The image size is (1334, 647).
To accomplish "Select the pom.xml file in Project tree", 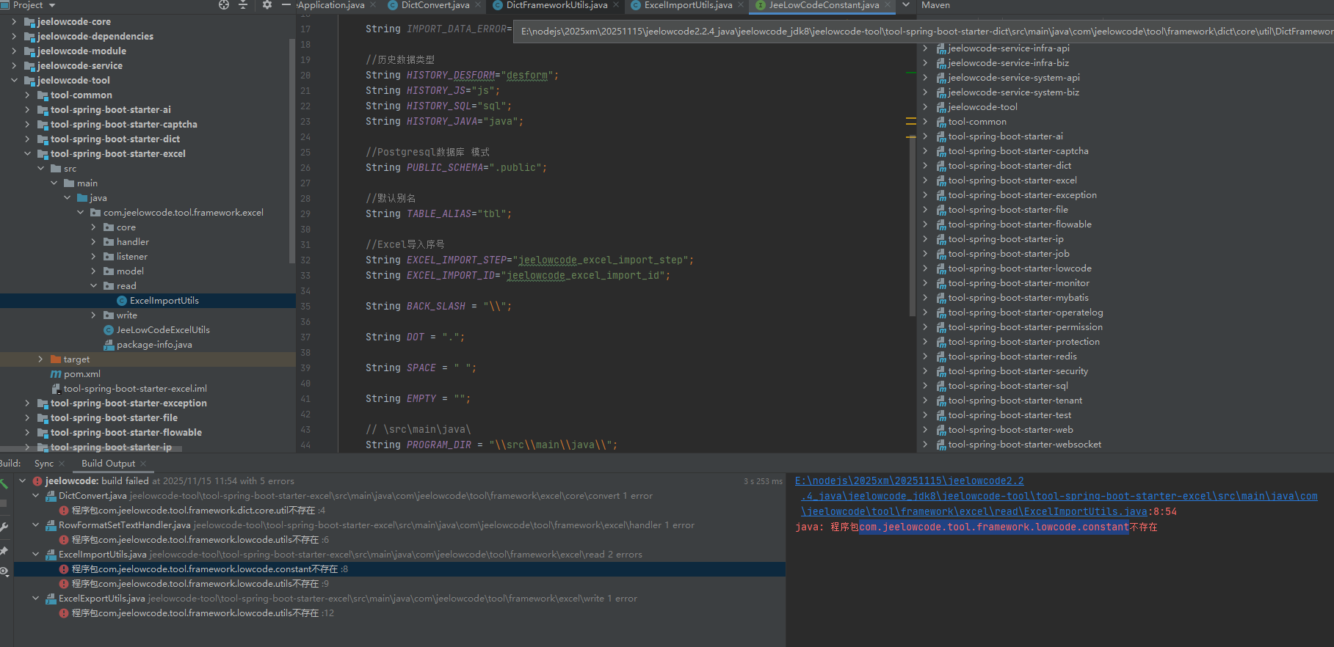I will 81,374.
